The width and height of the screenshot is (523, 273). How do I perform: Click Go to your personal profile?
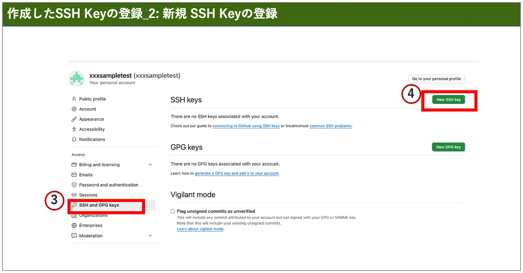coord(436,79)
